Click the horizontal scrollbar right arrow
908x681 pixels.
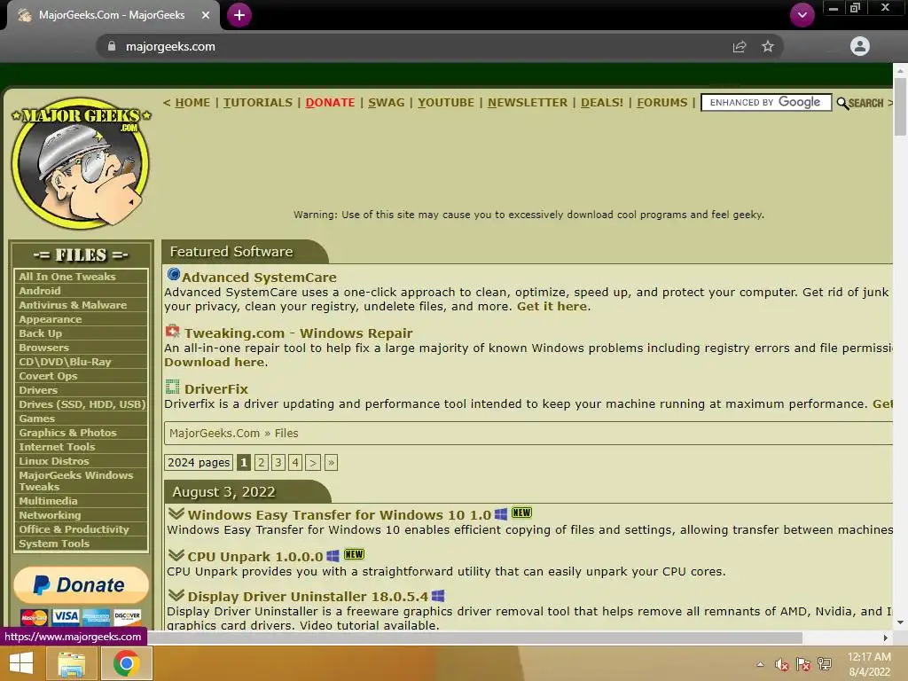[x=886, y=638]
